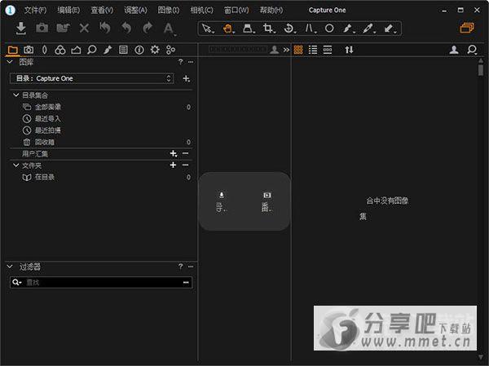Open the Capture camera tool tab

pyautogui.click(x=29, y=50)
